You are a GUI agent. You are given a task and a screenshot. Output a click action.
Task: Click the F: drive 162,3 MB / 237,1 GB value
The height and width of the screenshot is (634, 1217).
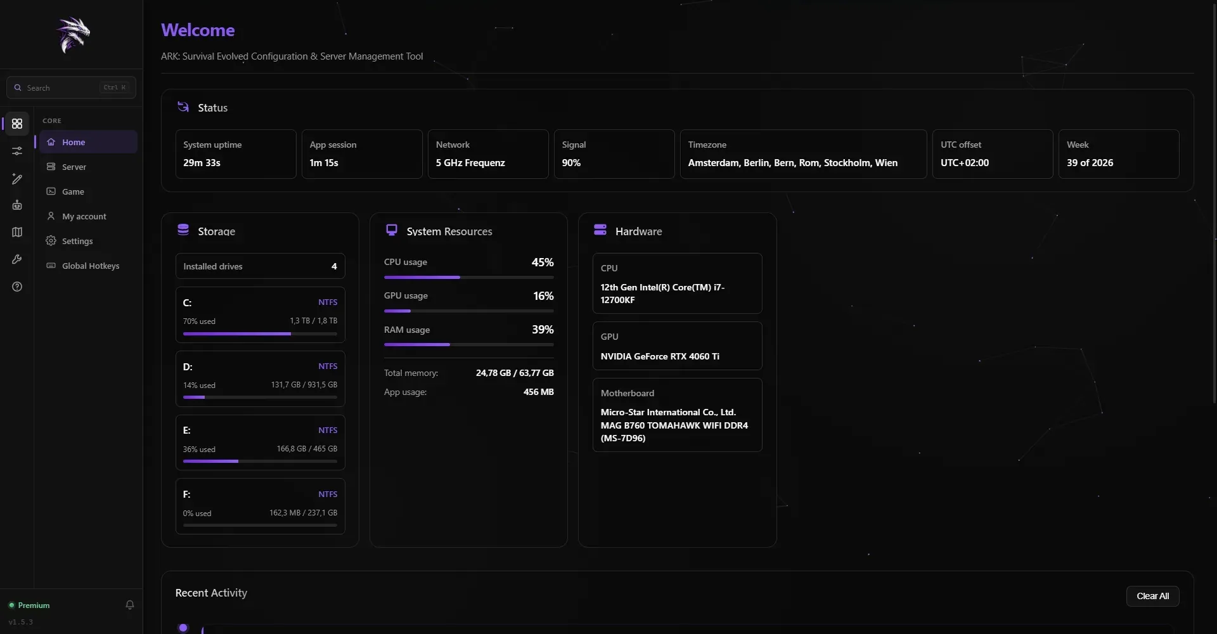(303, 512)
